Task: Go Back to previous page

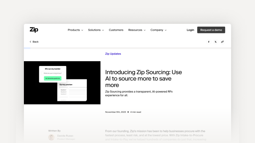Action: (x=34, y=42)
